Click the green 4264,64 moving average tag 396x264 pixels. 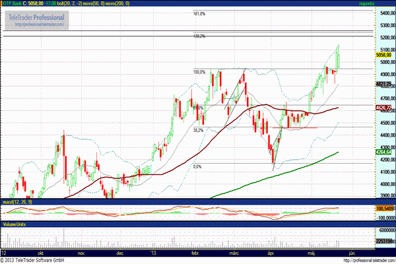[x=383, y=152]
